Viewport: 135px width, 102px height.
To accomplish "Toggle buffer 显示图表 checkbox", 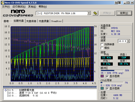I will 107,76.
